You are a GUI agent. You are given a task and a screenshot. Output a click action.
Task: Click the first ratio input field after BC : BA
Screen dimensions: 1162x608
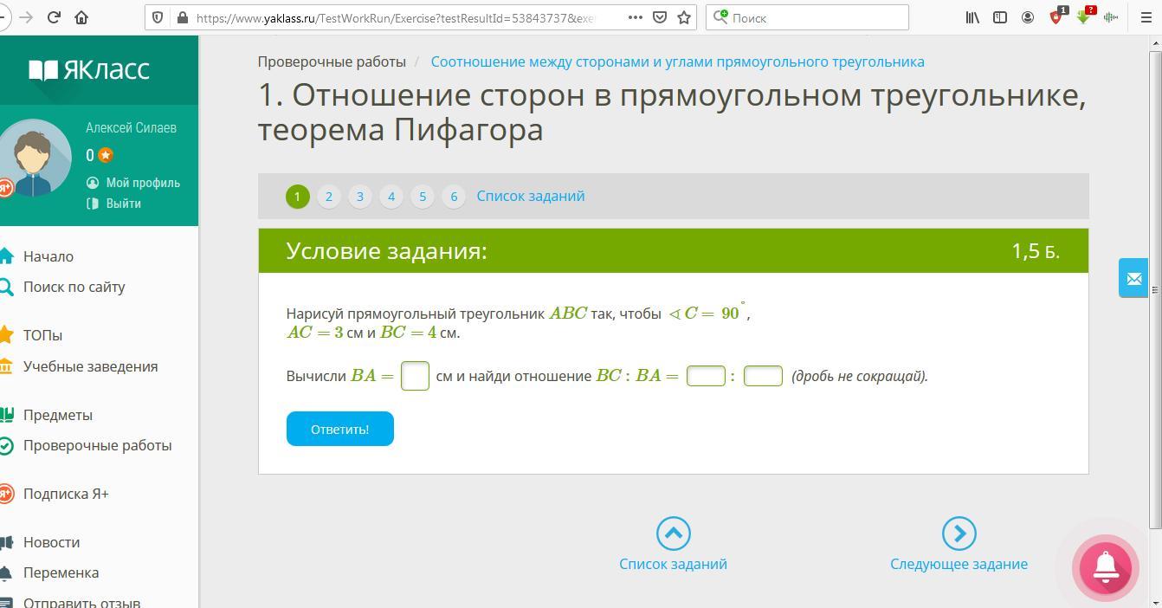(x=706, y=376)
